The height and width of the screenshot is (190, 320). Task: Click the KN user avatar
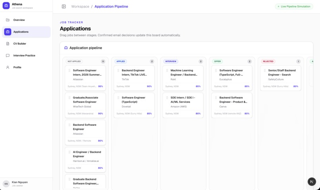tap(6, 184)
